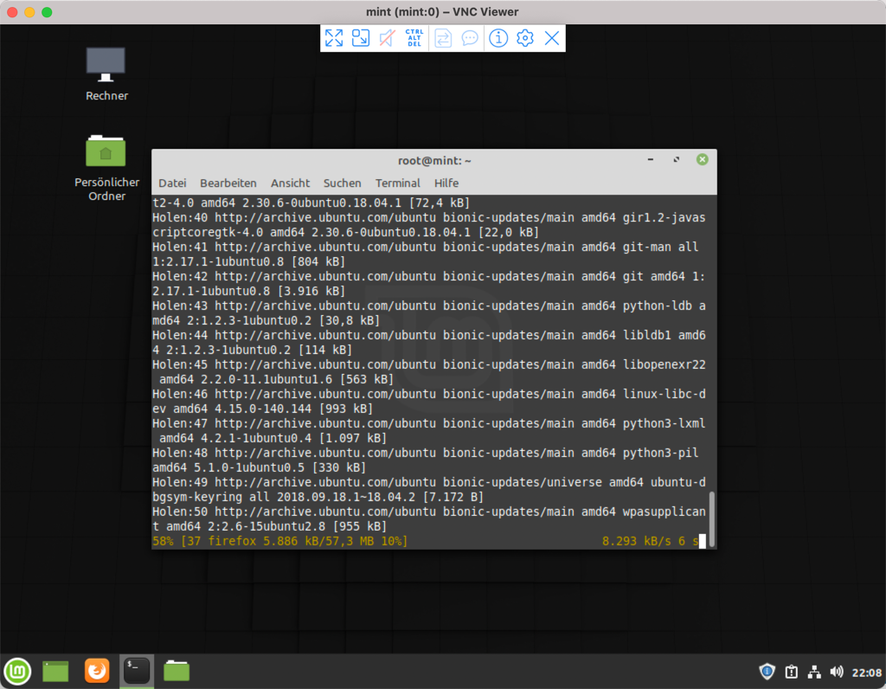Close VNC Viewer with red button

click(x=12, y=12)
